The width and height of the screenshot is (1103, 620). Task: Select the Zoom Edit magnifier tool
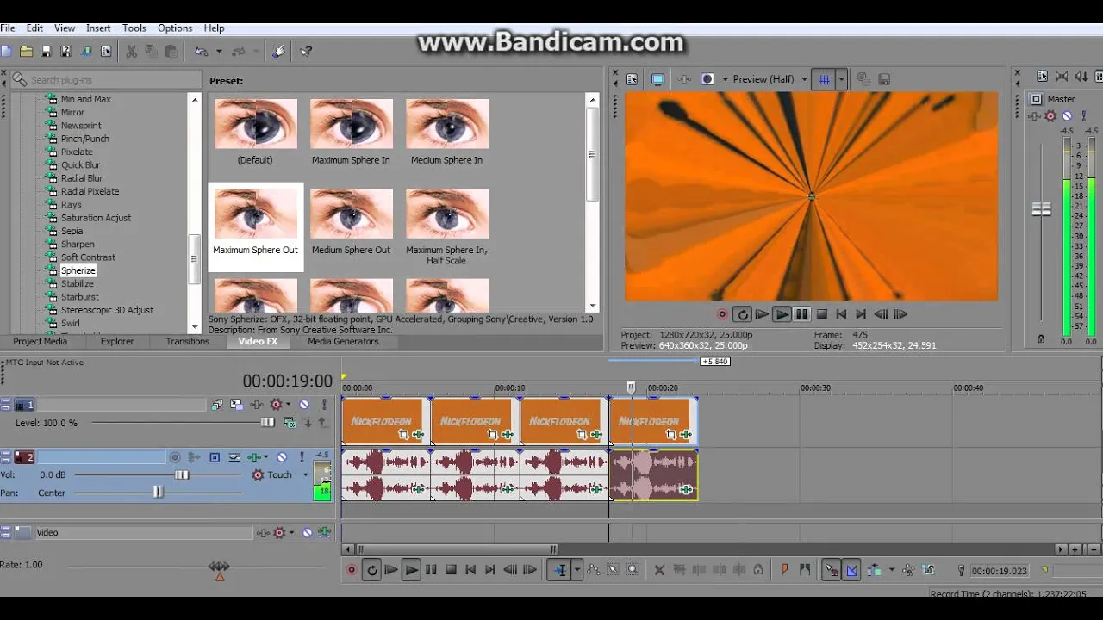(x=633, y=569)
